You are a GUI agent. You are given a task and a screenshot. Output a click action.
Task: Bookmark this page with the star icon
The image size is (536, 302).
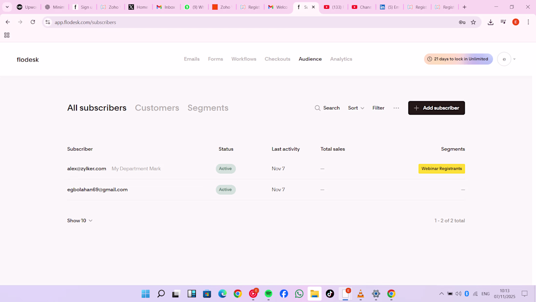click(x=474, y=22)
